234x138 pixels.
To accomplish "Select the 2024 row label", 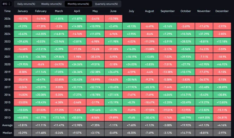I will (7, 34).
